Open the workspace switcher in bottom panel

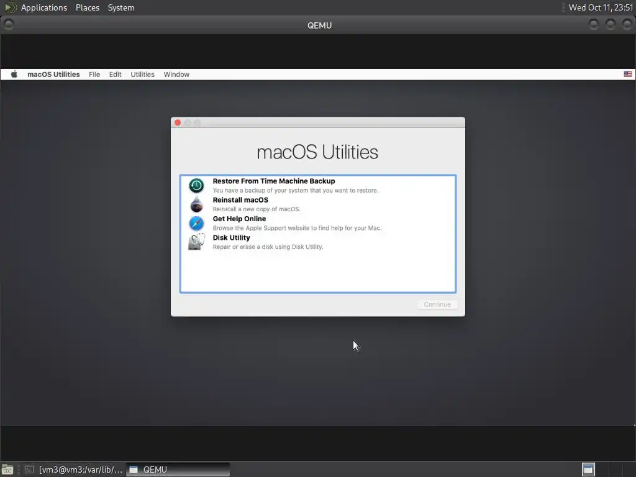(x=588, y=470)
